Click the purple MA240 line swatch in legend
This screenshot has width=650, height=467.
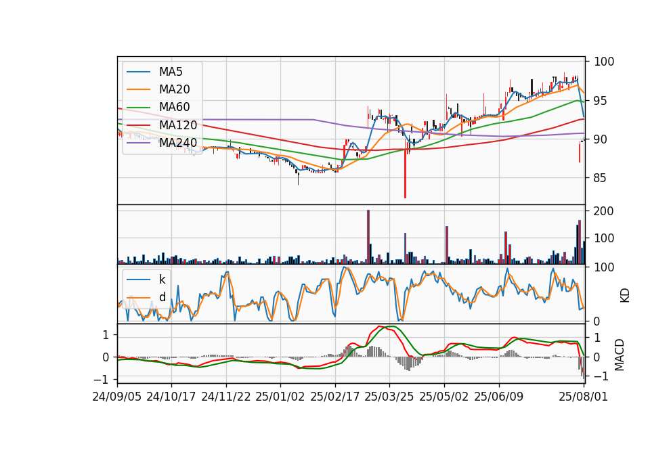point(138,143)
